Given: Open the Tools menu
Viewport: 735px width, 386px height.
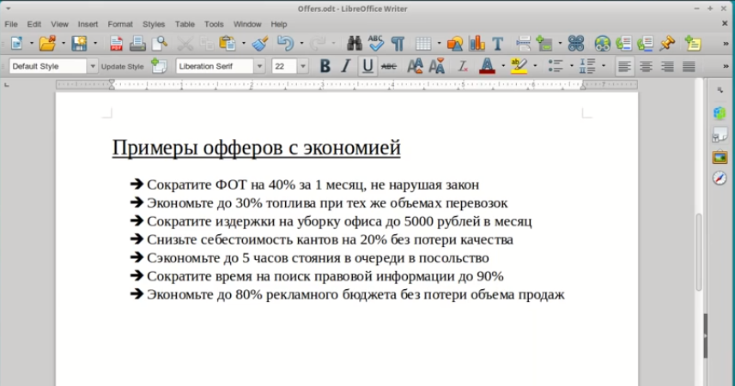Looking at the screenshot, I should 214,24.
